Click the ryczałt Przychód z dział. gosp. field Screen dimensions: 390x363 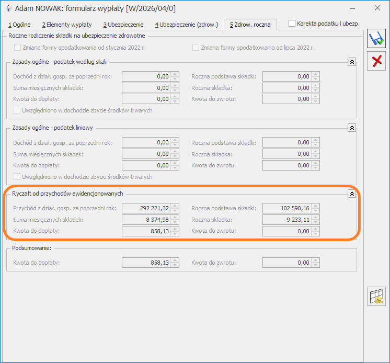click(x=146, y=208)
